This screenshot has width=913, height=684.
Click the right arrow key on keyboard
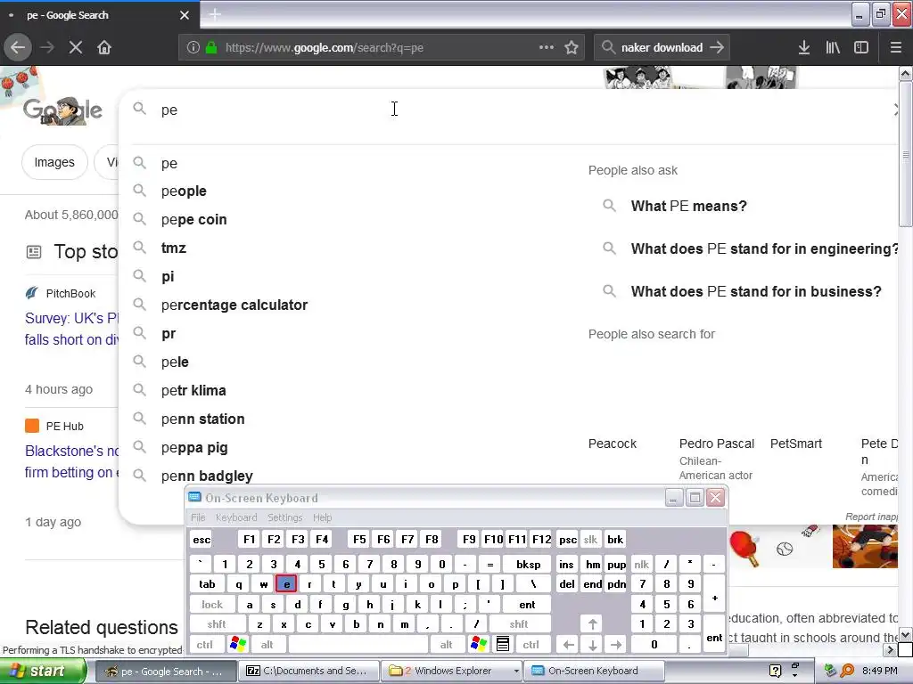tap(617, 645)
